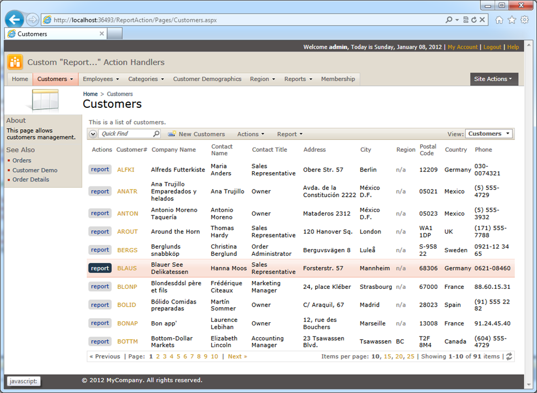
Task: Open the Report dropdown in grid toolbar
Action: point(289,134)
